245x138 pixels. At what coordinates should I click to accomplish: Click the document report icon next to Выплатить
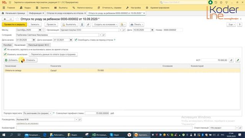(x=82, y=25)
